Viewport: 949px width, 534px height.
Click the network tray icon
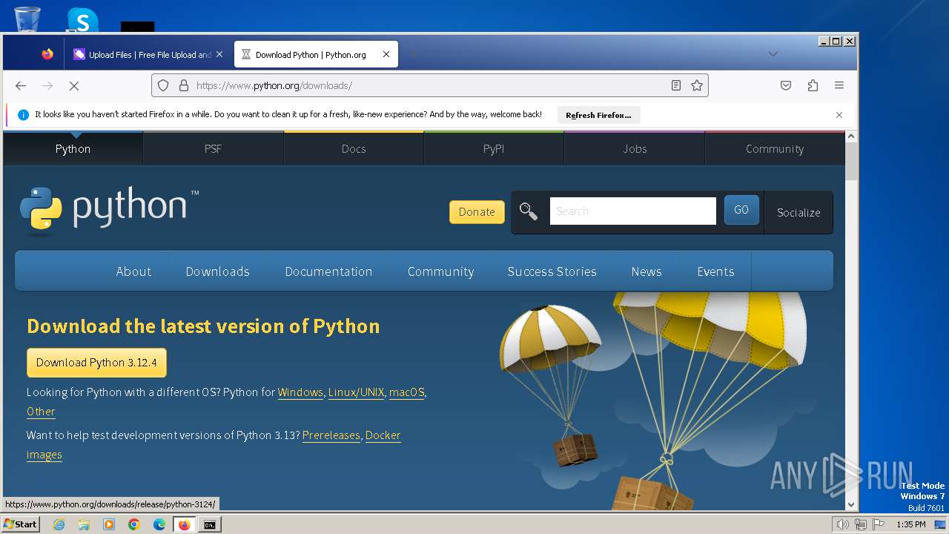(x=861, y=524)
